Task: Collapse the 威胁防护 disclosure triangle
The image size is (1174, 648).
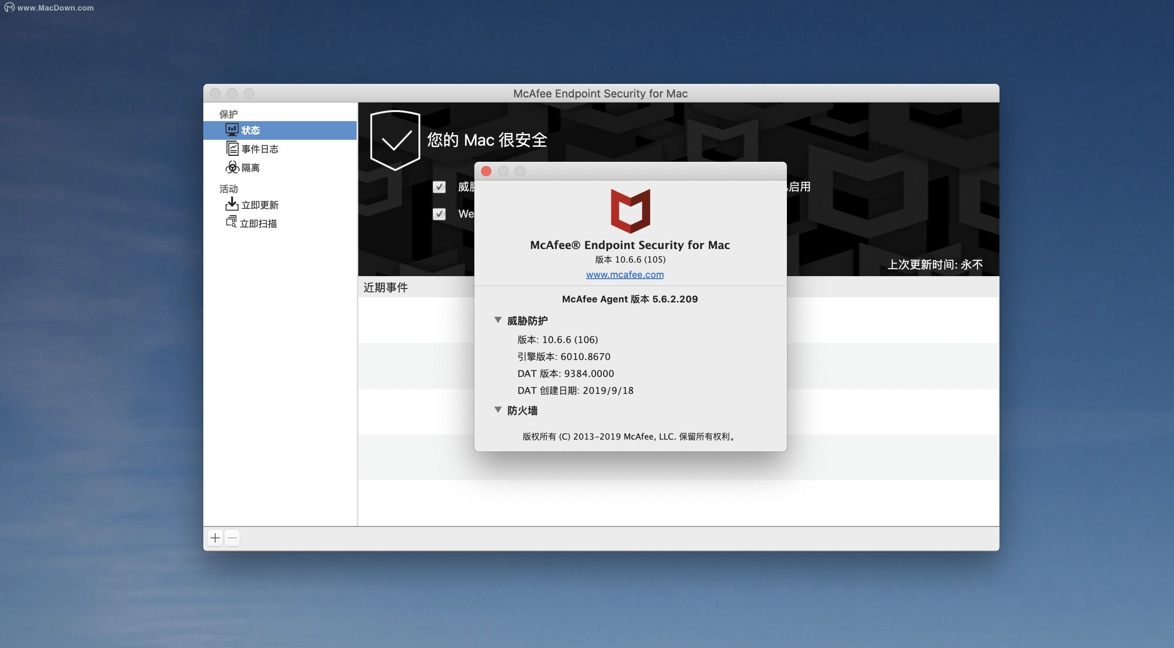Action: tap(498, 320)
